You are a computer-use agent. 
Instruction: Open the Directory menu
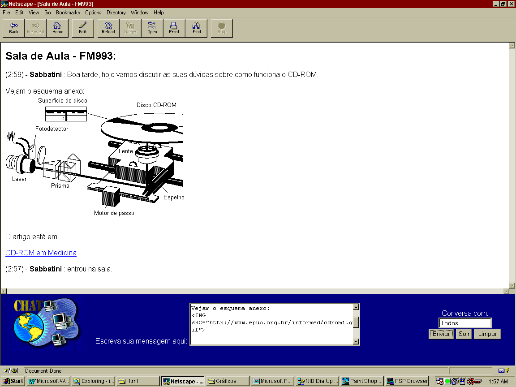[116, 13]
